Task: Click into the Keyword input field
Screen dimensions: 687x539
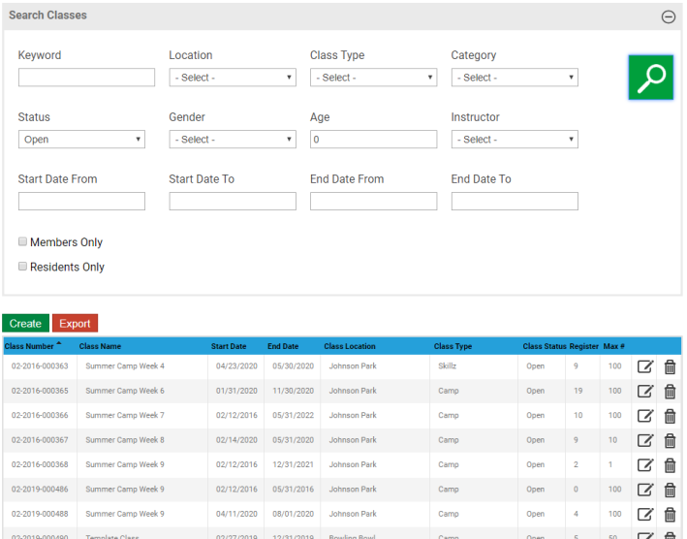Action: [86, 78]
